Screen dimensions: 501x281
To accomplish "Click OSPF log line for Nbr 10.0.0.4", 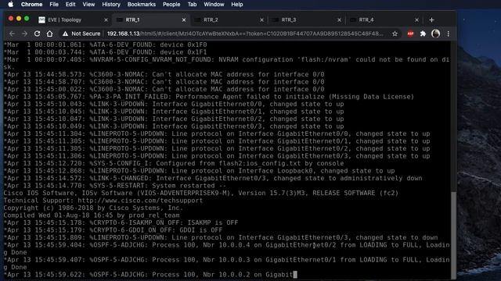I will [x=226, y=248].
